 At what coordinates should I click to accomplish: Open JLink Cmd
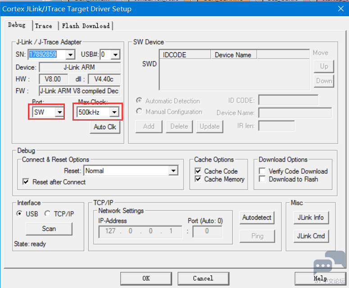[x=311, y=236]
